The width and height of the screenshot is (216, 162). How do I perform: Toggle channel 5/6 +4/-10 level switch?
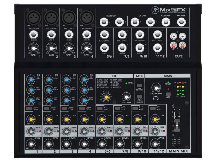(100, 109)
